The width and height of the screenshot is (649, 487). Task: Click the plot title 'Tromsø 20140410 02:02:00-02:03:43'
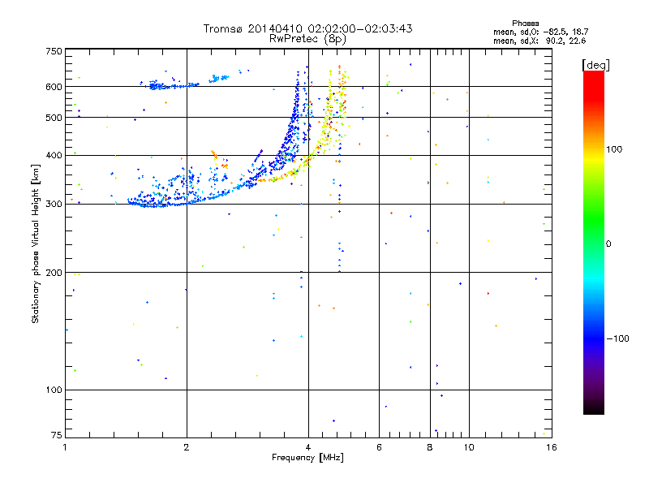[x=307, y=28]
